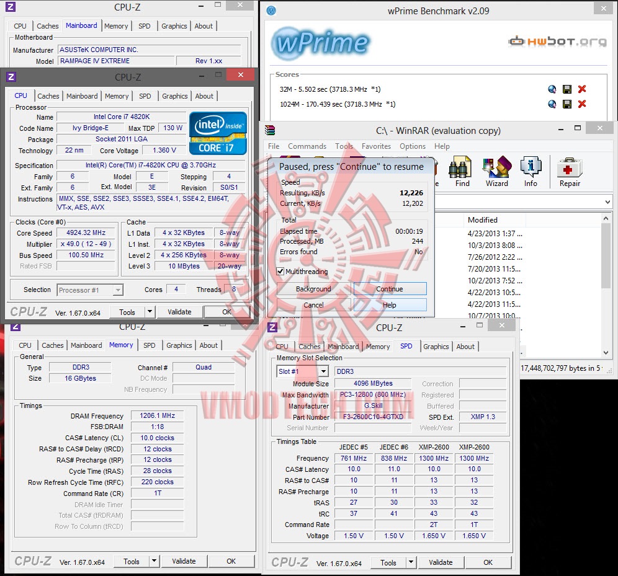Open the File menu in WinRAR
The width and height of the screenshot is (618, 576).
(x=274, y=146)
